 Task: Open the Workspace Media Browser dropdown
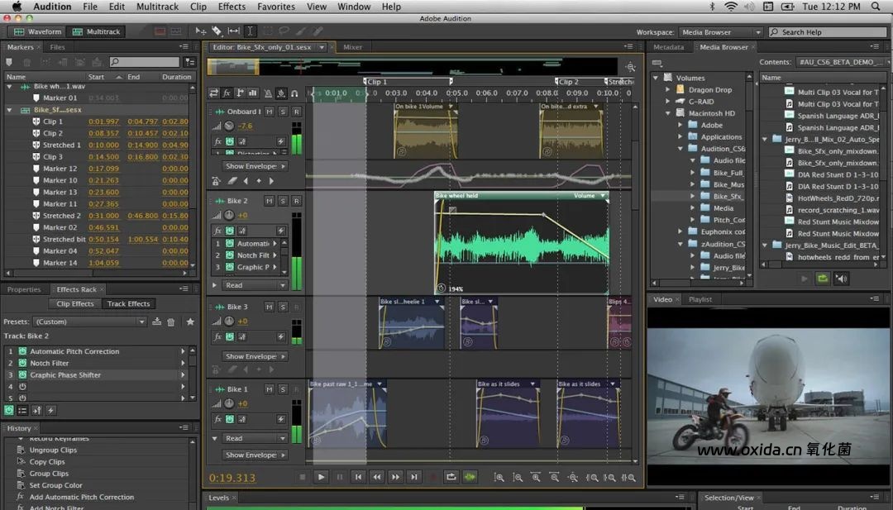coord(720,32)
